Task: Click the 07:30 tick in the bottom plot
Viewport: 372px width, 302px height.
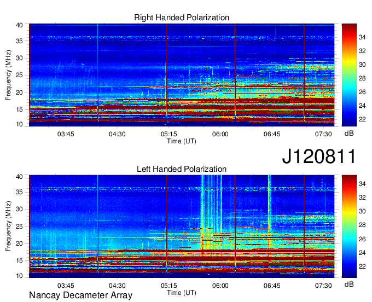Action: tap(323, 286)
